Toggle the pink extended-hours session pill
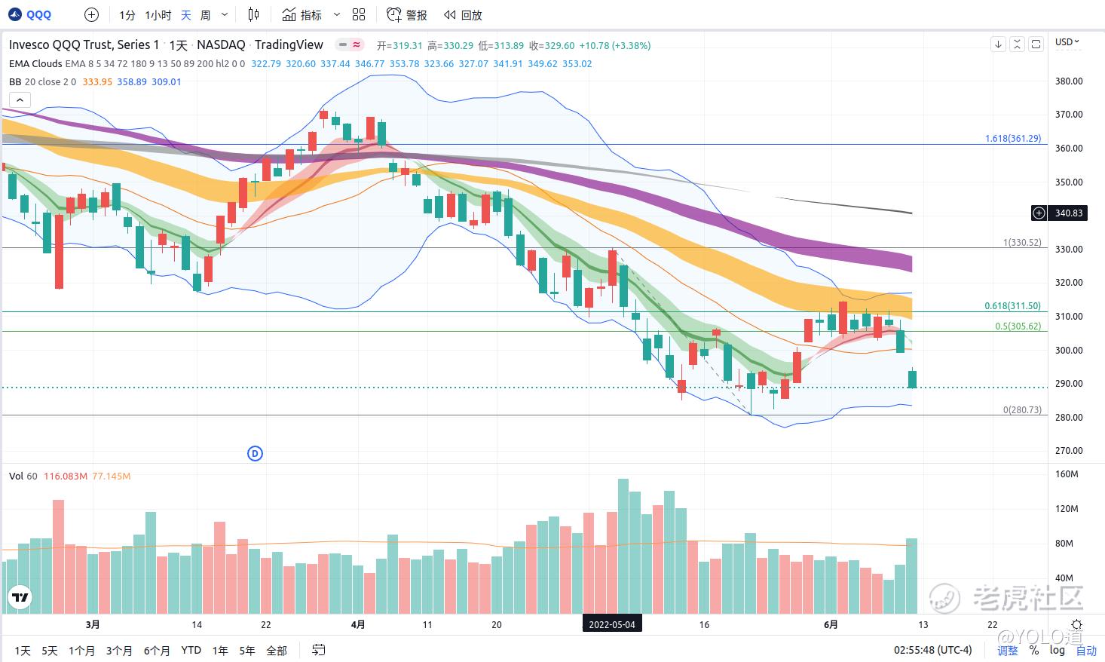Screen dimensions: 1105x662 pyautogui.click(x=357, y=44)
